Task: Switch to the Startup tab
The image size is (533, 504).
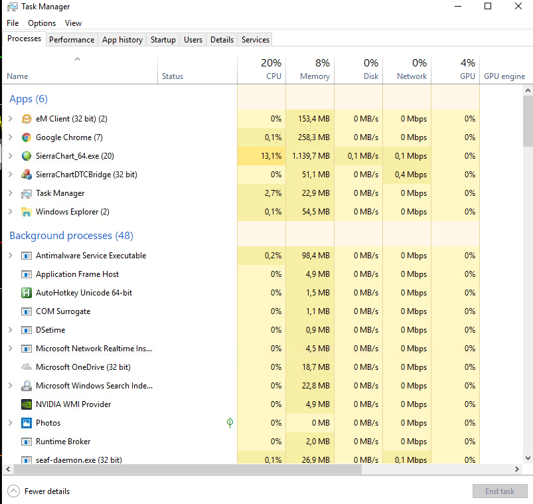Action: pos(163,40)
